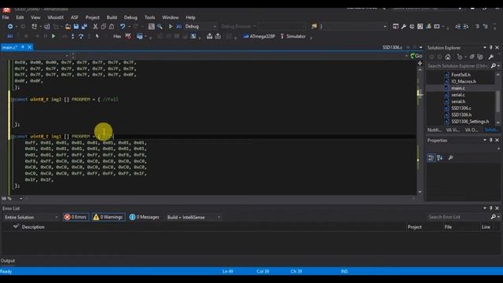Click the ATmega328P device button
This screenshot has width=503, height=283.
(259, 36)
